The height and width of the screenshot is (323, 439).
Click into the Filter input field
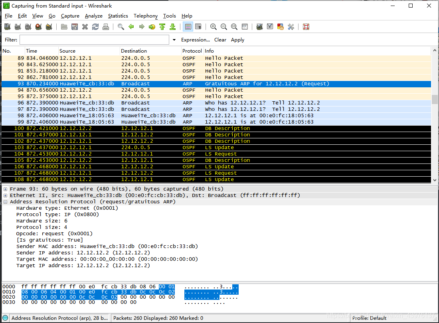click(94, 40)
